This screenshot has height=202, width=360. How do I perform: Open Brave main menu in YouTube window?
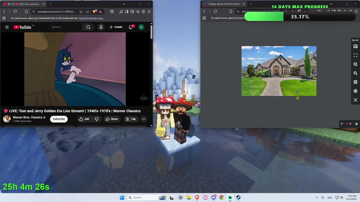tap(149, 12)
